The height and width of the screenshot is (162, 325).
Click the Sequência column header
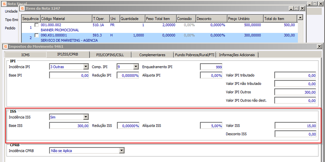(31, 19)
